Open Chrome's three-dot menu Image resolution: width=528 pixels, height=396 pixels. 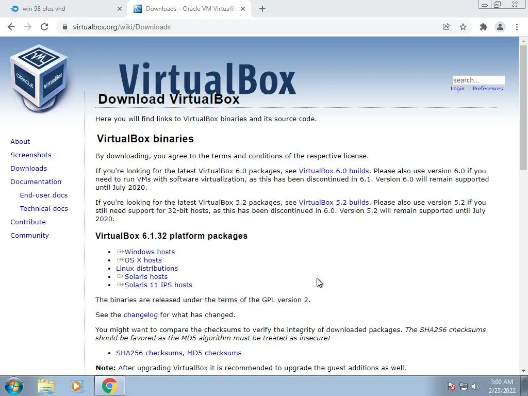(517, 27)
